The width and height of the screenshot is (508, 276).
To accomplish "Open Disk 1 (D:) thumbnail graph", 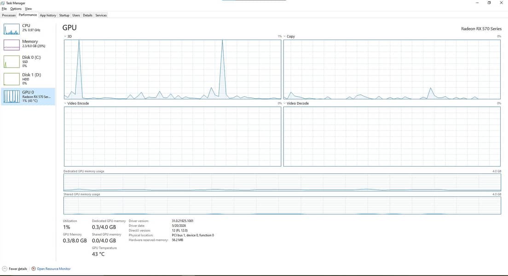I will pyautogui.click(x=12, y=79).
